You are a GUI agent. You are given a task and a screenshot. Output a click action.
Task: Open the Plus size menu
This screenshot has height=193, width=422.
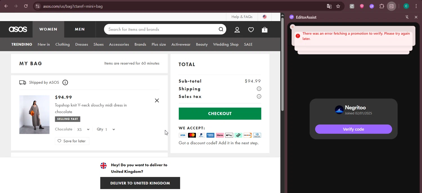click(159, 44)
